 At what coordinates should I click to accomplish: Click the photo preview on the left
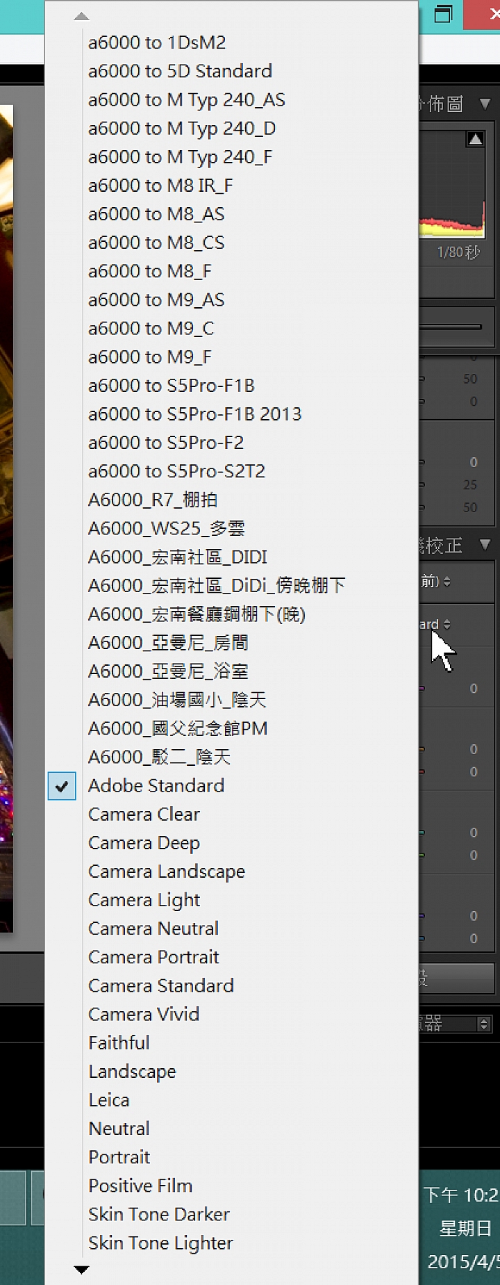(7, 518)
